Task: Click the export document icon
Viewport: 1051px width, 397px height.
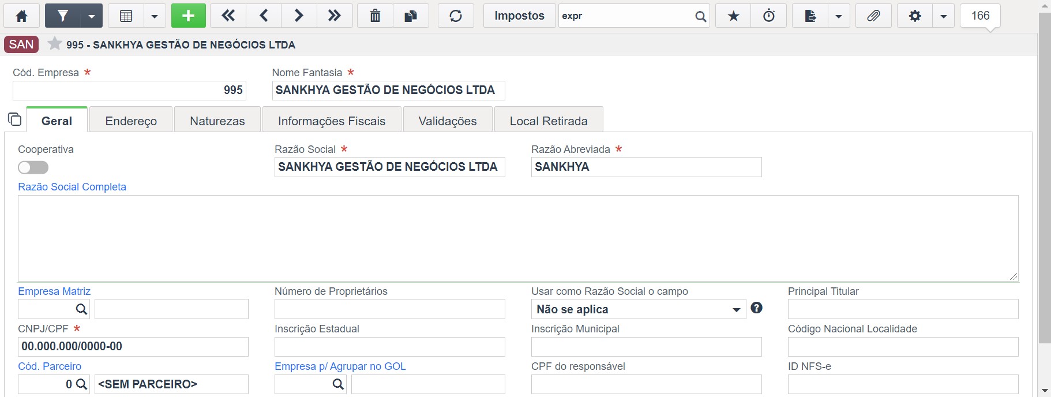Action: point(810,16)
